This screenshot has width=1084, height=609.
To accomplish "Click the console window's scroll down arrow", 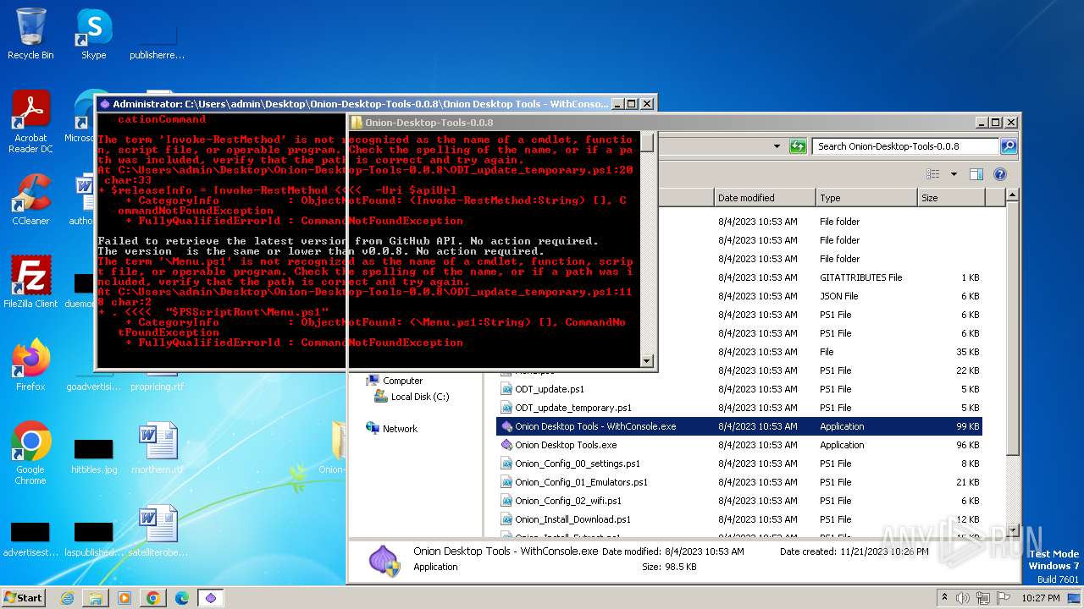I will [647, 361].
